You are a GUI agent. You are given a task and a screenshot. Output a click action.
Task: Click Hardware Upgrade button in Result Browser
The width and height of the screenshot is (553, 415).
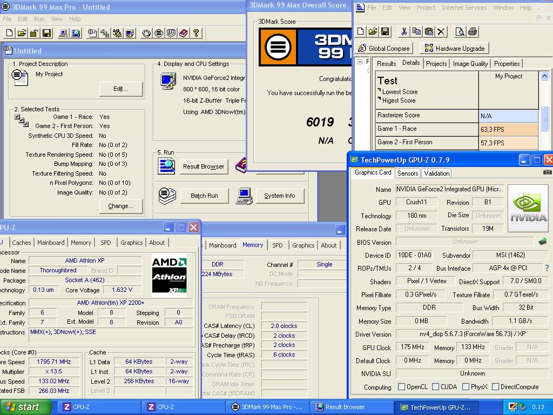455,48
